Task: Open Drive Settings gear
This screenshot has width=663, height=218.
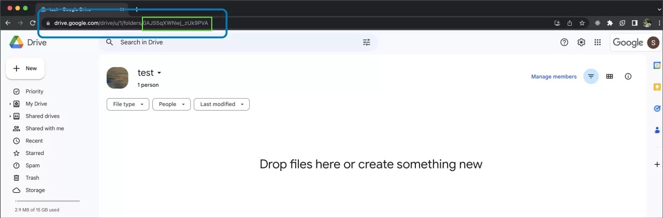Action: (x=581, y=42)
